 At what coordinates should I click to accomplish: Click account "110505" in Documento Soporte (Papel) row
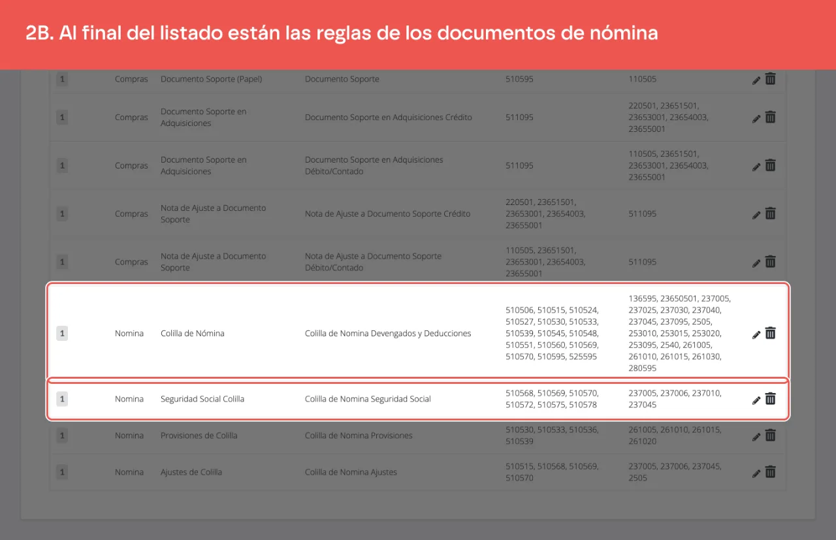click(x=643, y=79)
